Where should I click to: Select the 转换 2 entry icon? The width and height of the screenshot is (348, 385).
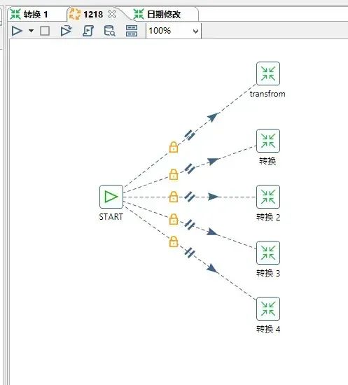(x=268, y=197)
